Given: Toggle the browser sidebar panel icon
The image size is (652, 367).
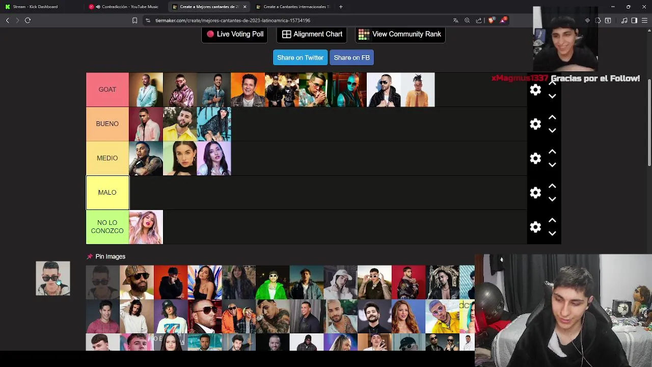Looking at the screenshot, I should (x=634, y=20).
